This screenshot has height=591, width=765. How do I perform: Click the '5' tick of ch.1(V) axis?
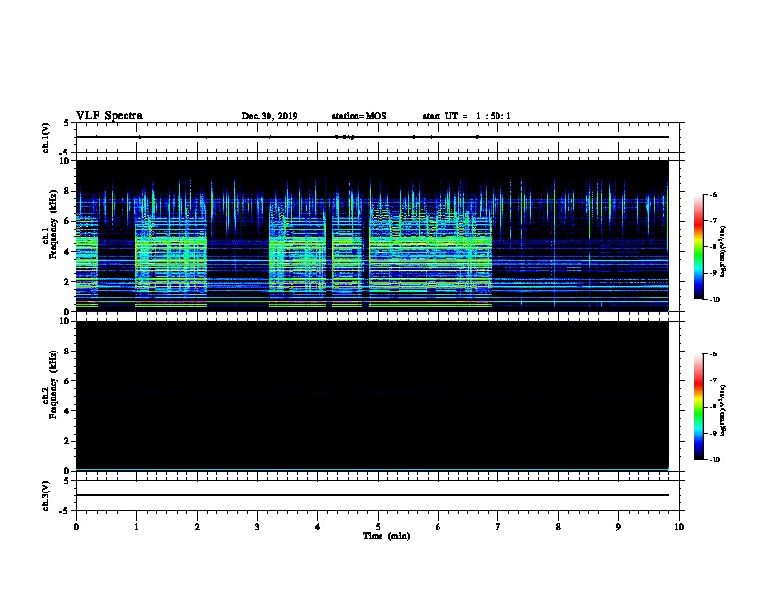point(67,123)
